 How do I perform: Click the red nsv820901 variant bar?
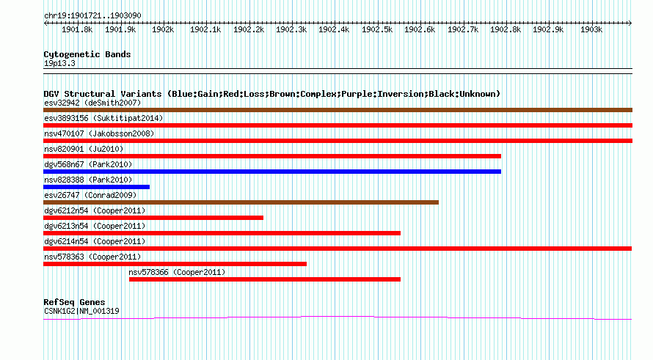pos(272,156)
